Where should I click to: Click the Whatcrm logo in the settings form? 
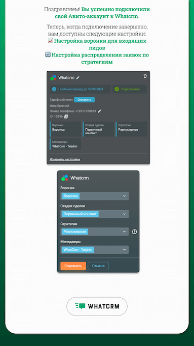65,178
